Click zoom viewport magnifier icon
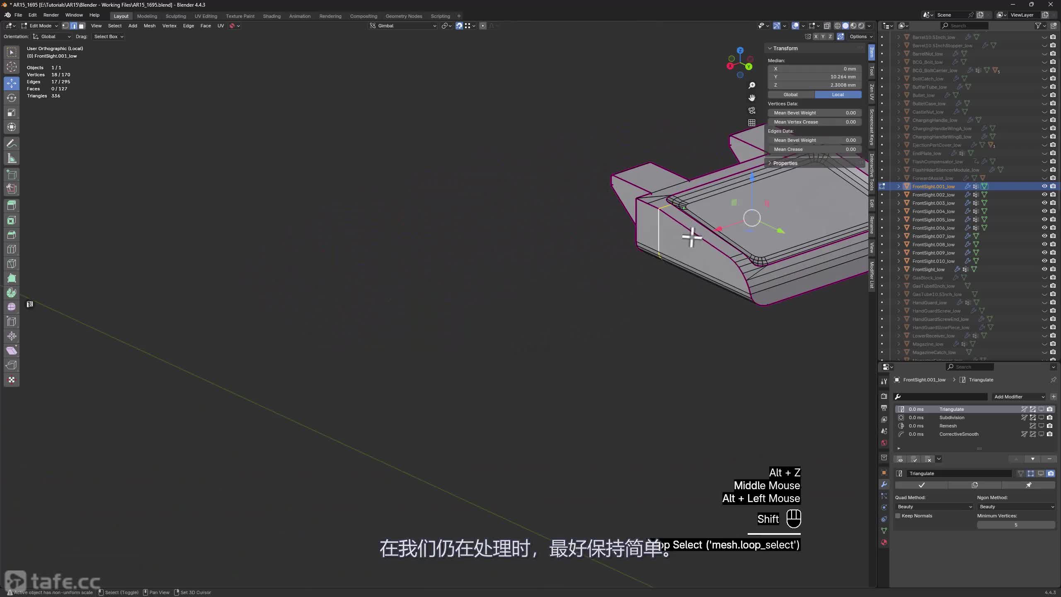 752,85
